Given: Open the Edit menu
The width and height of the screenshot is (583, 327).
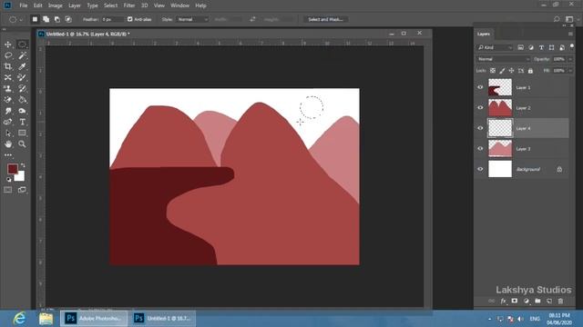Looking at the screenshot, I should point(38,5).
